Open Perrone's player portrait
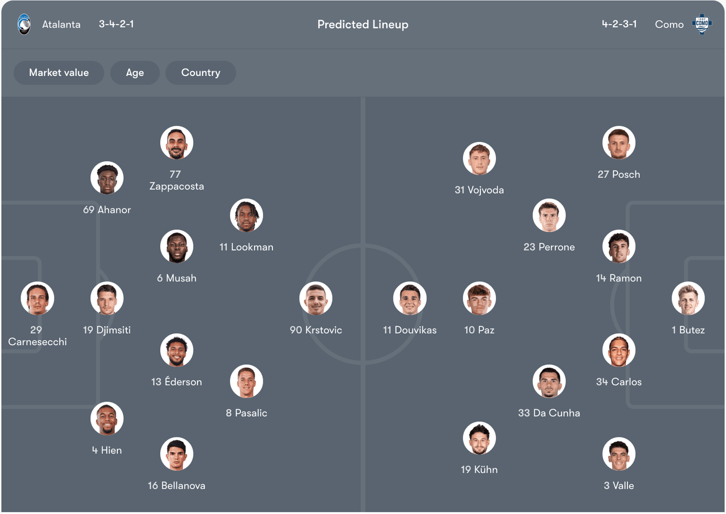The width and height of the screenshot is (726, 514). pos(549,215)
